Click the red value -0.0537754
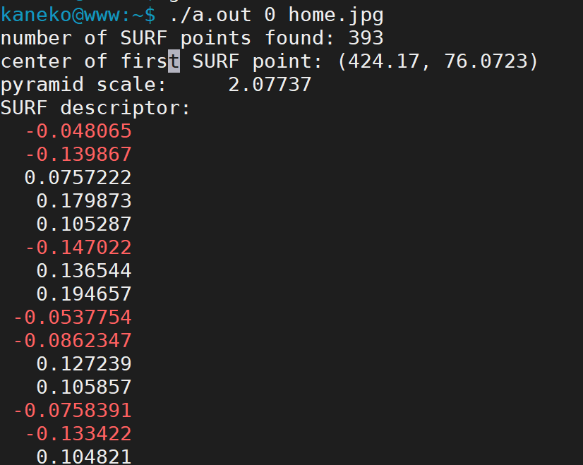The width and height of the screenshot is (583, 465). click(x=72, y=318)
